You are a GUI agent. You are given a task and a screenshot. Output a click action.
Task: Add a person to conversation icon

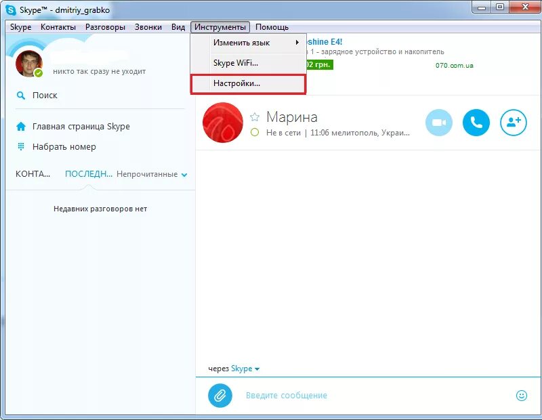pos(514,123)
